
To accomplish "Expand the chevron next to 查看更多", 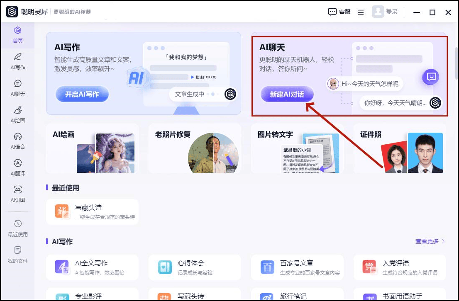I will coord(443,241).
